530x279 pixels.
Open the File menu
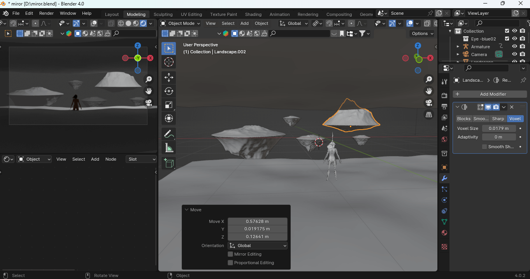coord(16,13)
